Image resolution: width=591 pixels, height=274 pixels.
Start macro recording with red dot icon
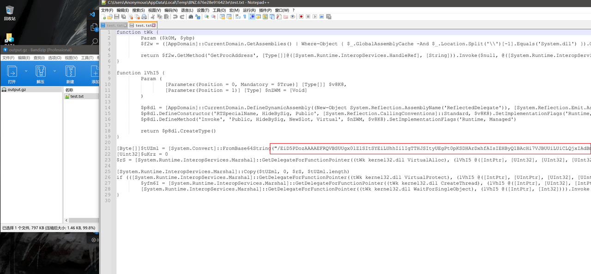pos(302,17)
